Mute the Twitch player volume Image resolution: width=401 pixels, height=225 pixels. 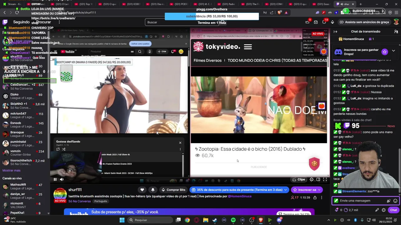[x=62, y=179]
